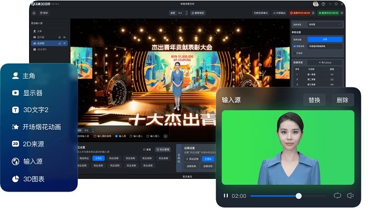Uncheck the ticked 输入源 checkbox below the preview
370x208 pixels.
(116, 136)
